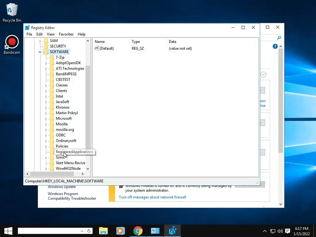Image resolution: width=316 pixels, height=237 pixels.
Task: Expand the Wow6432Node key
Action: coord(46,169)
